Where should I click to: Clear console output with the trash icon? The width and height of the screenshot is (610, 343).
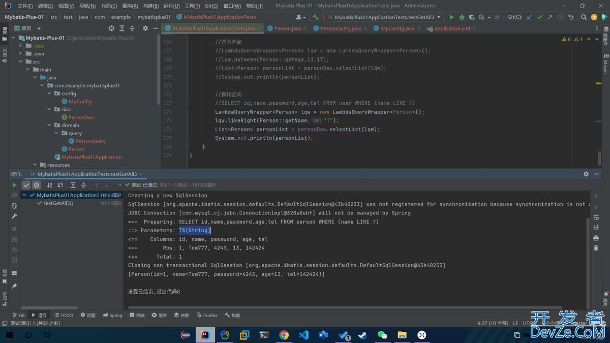(596, 247)
